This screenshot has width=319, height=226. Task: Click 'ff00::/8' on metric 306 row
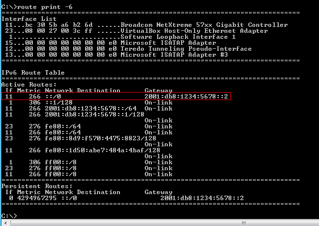pyautogui.click(x=61, y=162)
